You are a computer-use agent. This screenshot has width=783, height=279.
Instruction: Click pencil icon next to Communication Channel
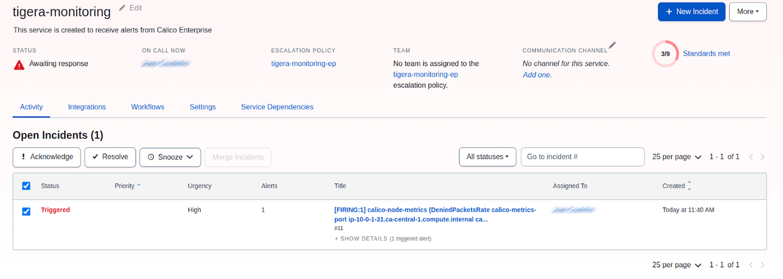[x=612, y=46]
